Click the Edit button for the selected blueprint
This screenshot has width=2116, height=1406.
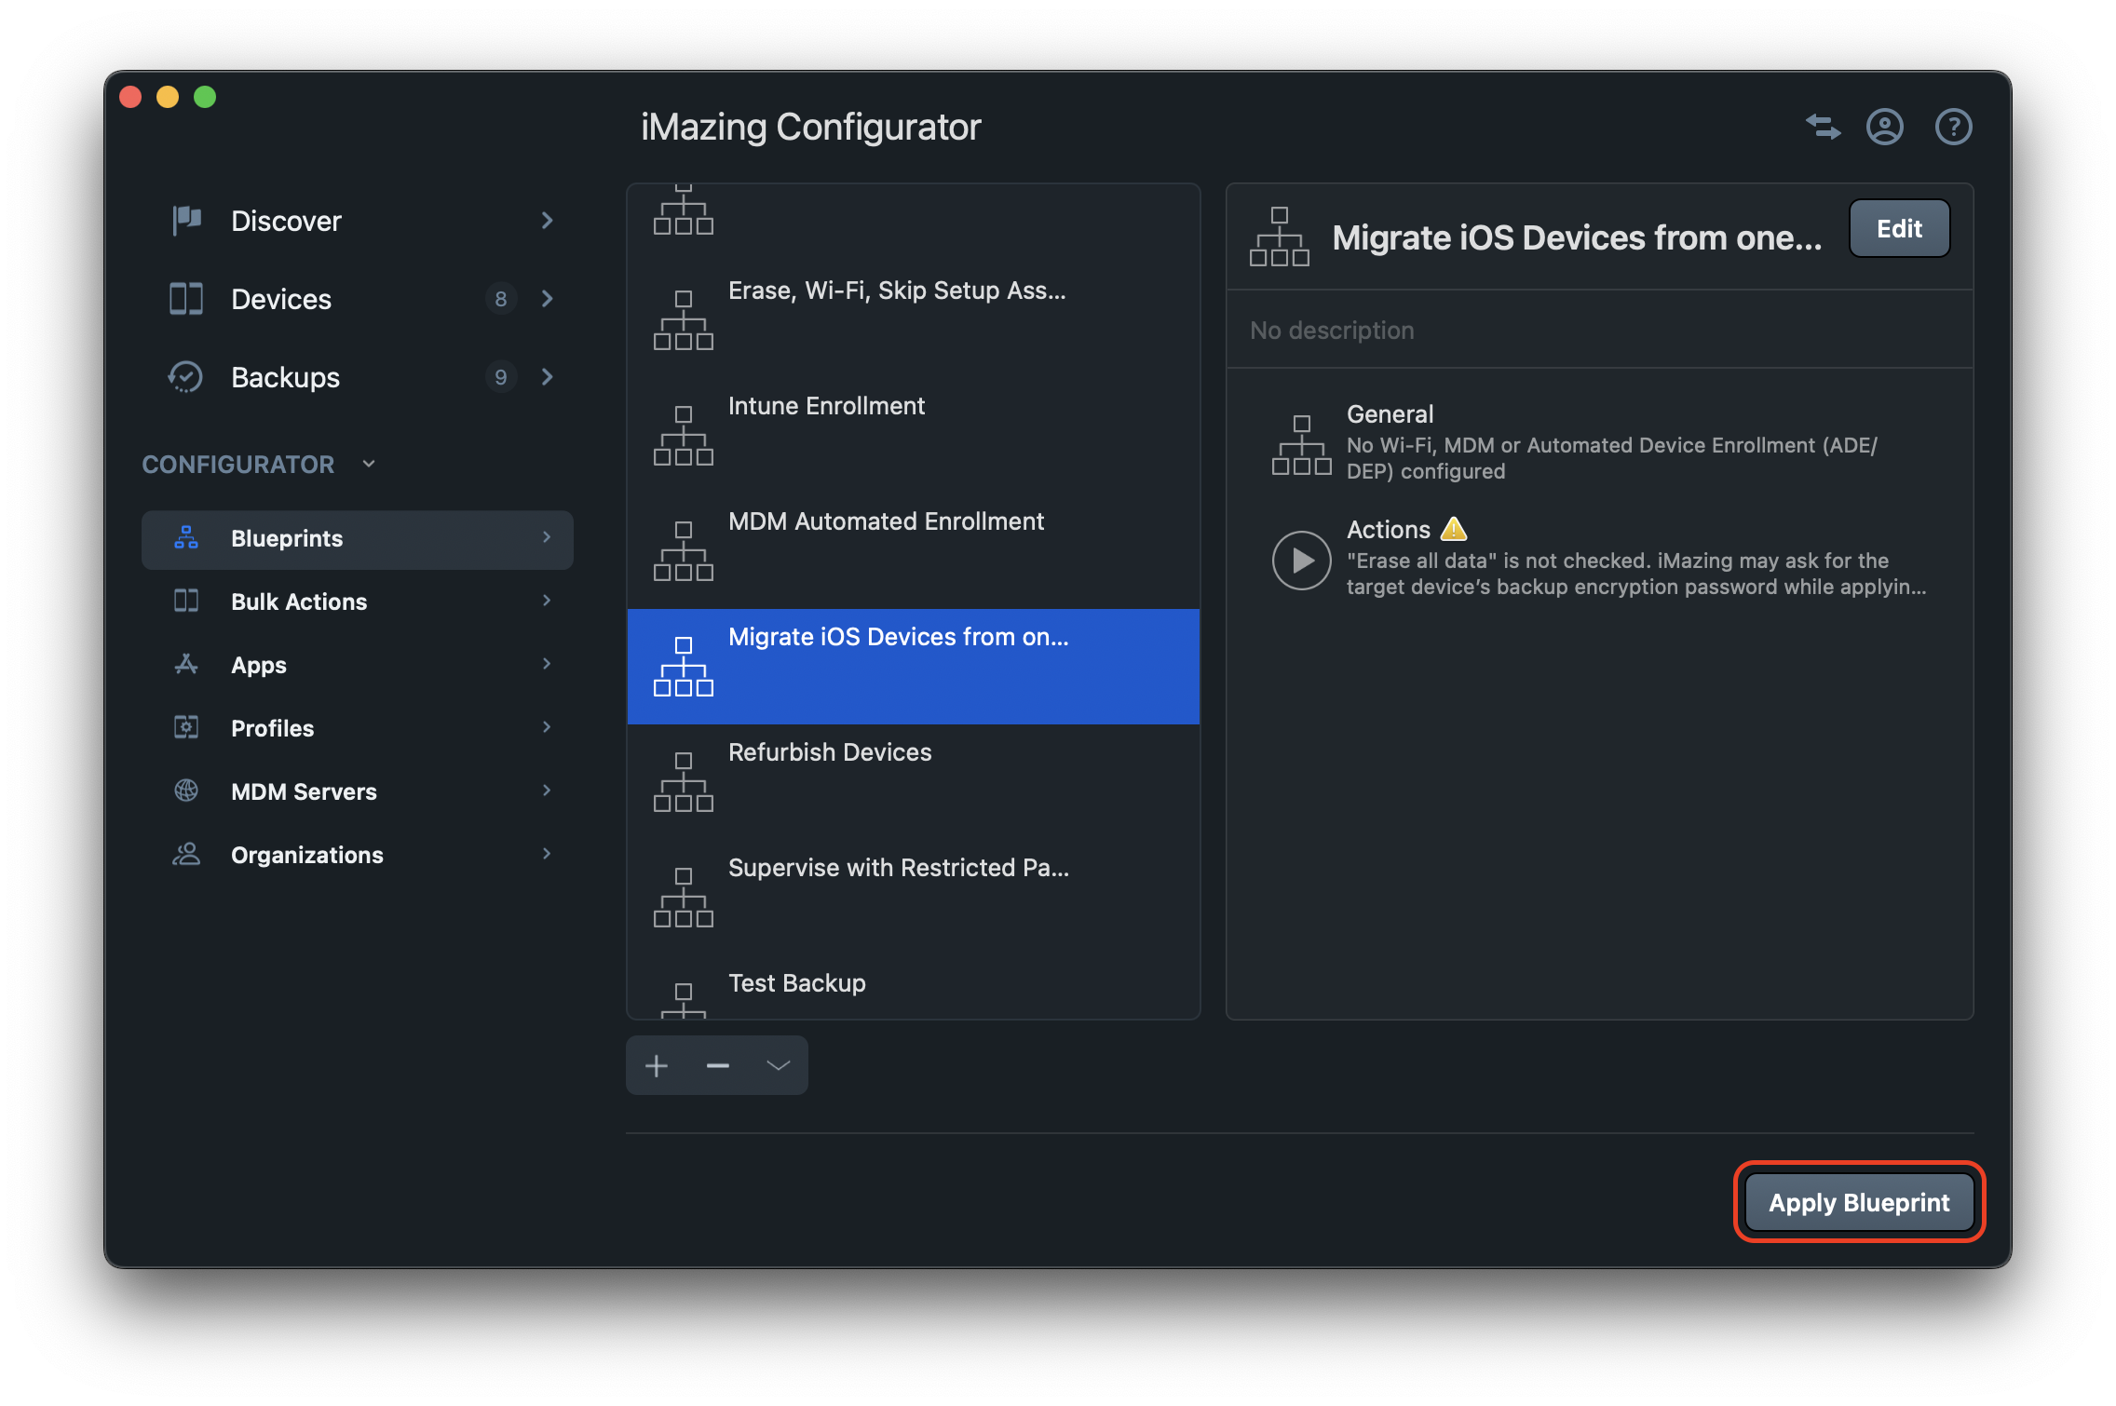[1898, 228]
